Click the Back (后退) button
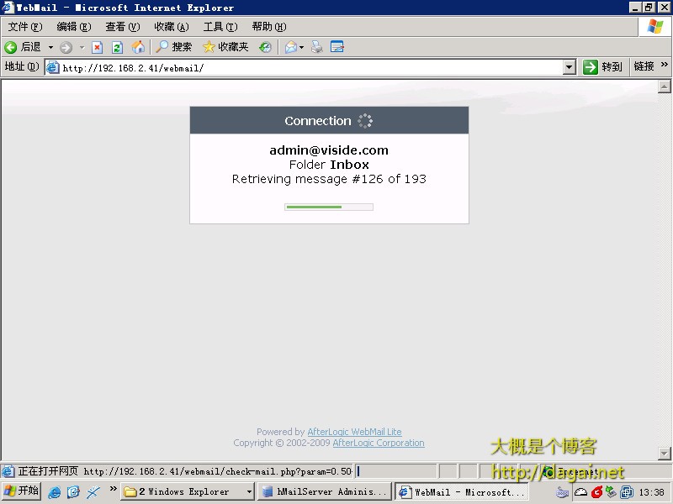The height and width of the screenshot is (504, 673). click(x=23, y=48)
